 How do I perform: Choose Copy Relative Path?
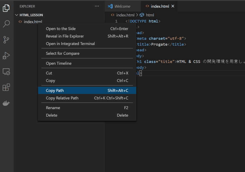[87, 98]
